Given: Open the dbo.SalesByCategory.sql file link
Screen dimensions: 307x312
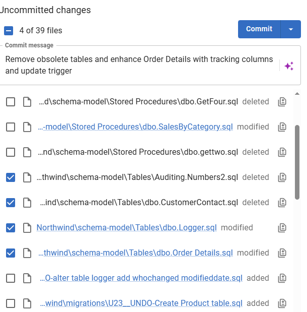Looking at the screenshot, I should point(136,127).
